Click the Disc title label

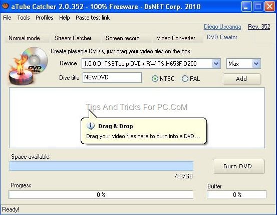click(69, 78)
